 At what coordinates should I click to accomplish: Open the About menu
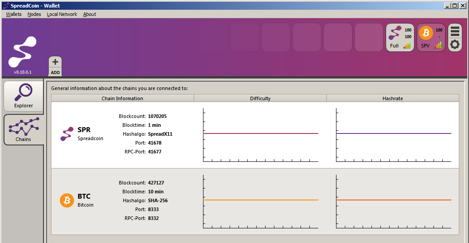click(x=90, y=14)
